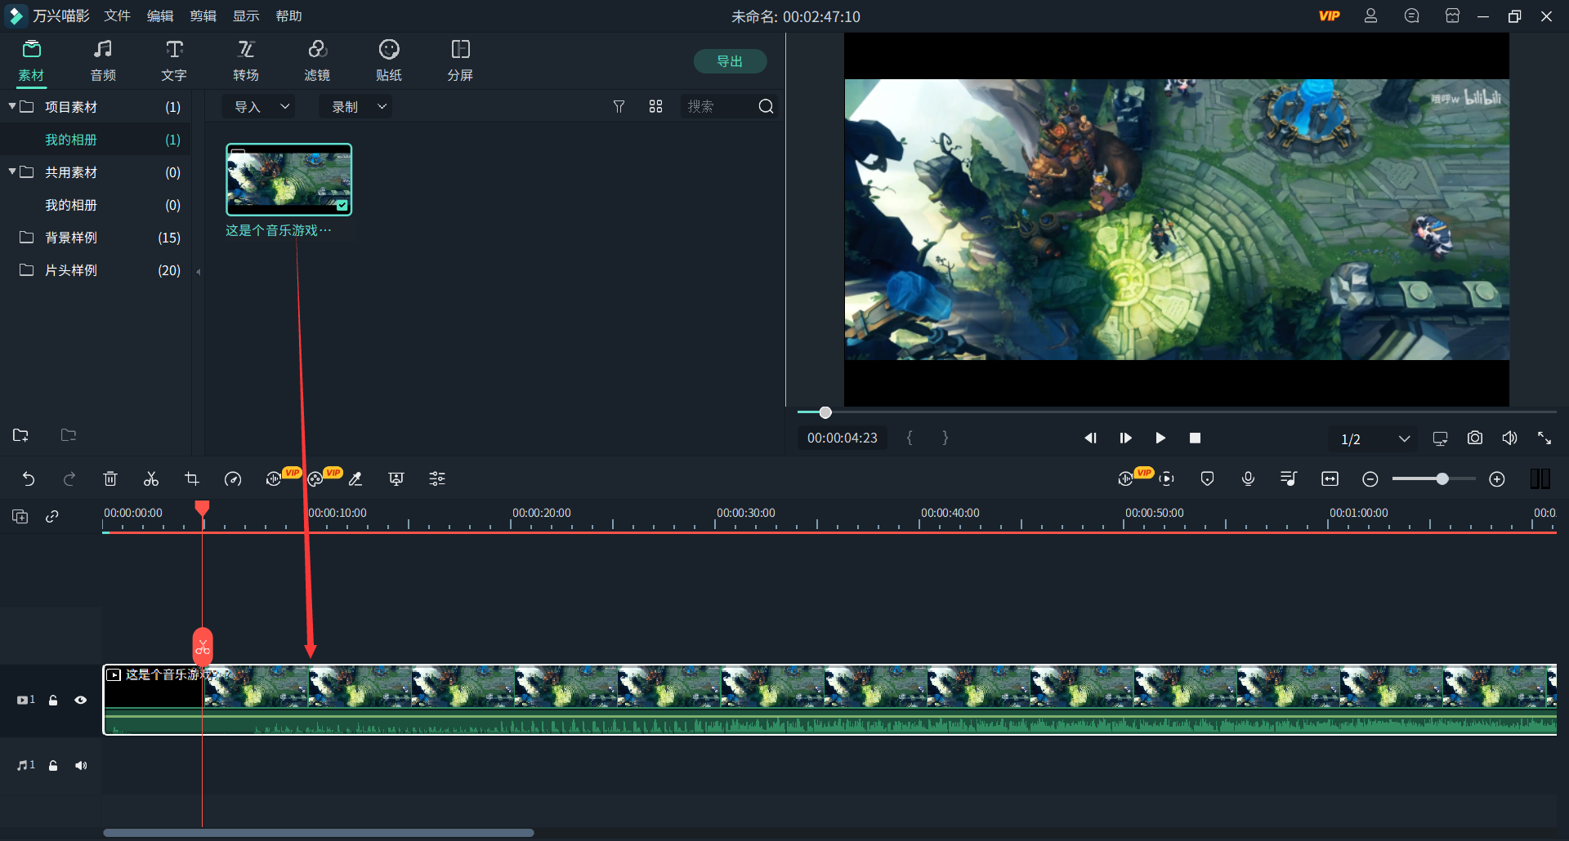Mute audio track 1 speaker

point(81,766)
